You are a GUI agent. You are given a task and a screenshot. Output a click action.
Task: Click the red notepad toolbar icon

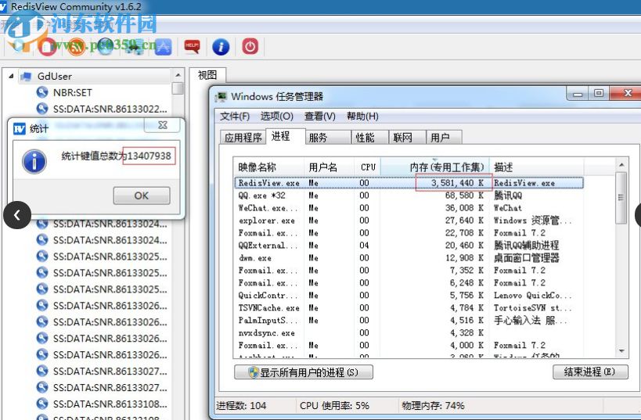pos(48,47)
